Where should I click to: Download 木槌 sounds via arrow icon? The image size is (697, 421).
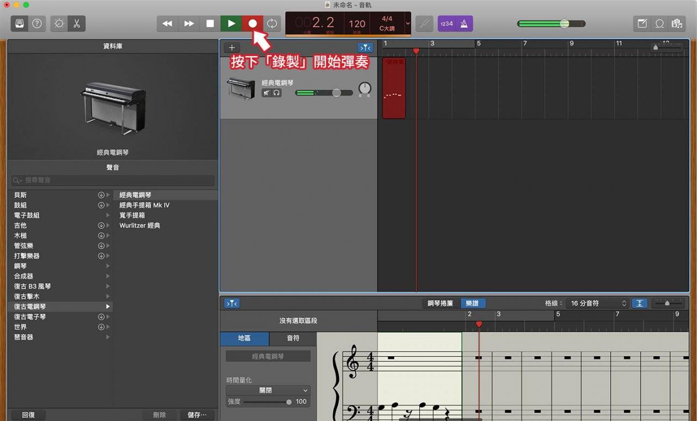coord(101,236)
